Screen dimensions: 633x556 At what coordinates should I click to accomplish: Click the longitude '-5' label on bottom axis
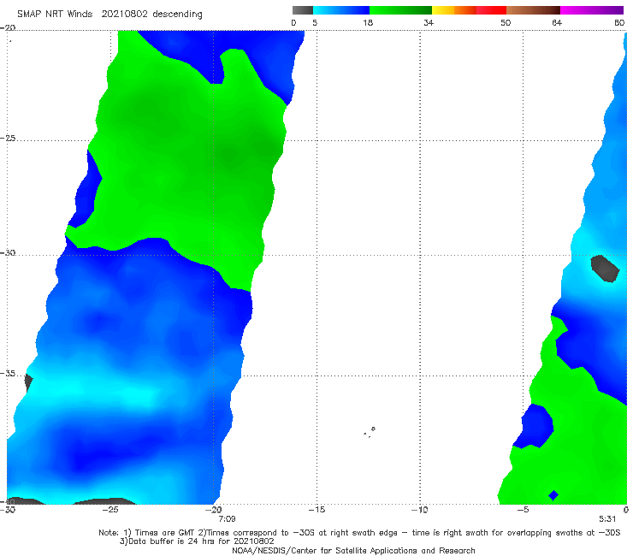tap(524, 510)
